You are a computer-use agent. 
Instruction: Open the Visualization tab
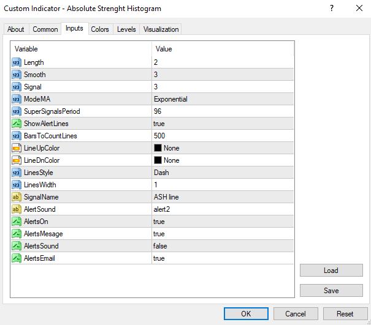[x=161, y=29]
